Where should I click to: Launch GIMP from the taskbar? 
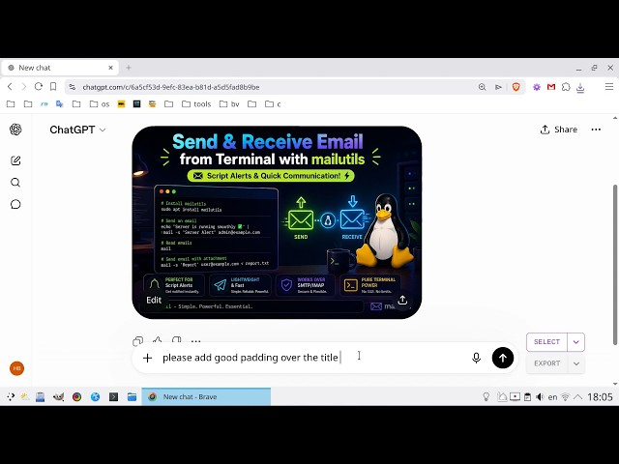pos(58,396)
